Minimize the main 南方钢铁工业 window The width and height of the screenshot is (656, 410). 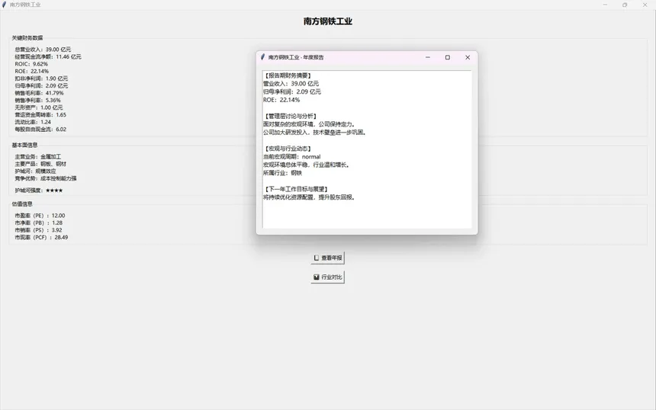[x=605, y=5]
